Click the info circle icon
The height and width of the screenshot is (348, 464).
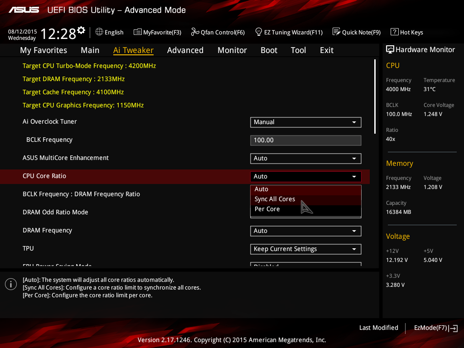click(11, 284)
